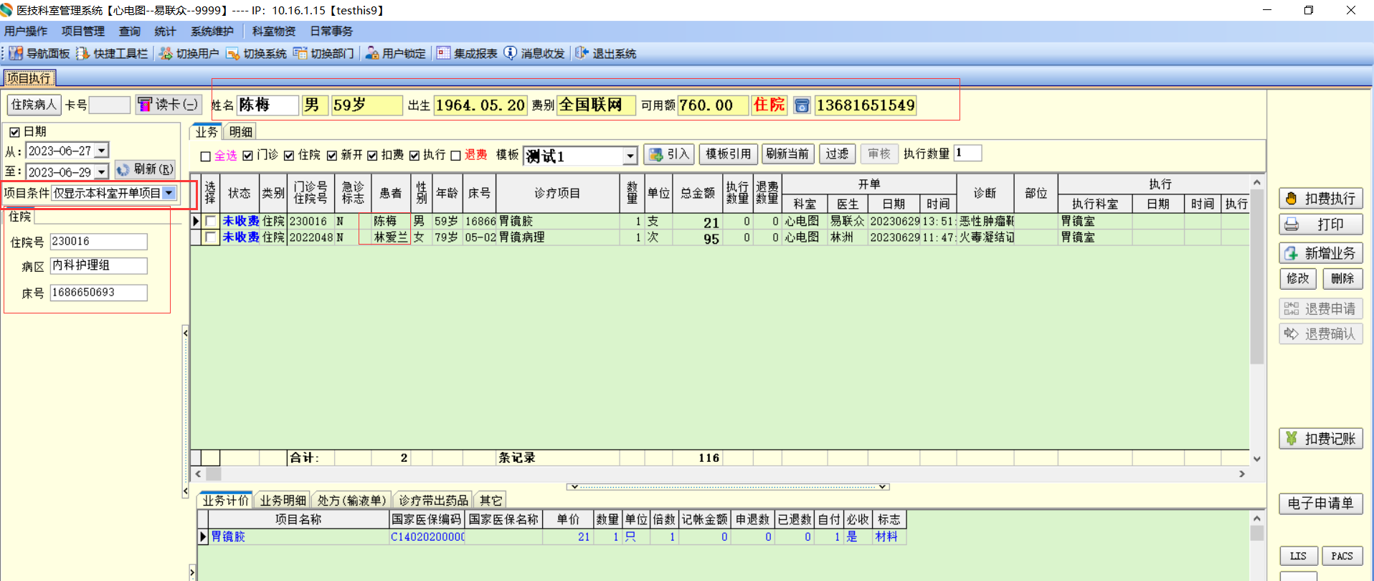Switch to the 明细 tab
The height and width of the screenshot is (581, 1374).
(x=241, y=132)
